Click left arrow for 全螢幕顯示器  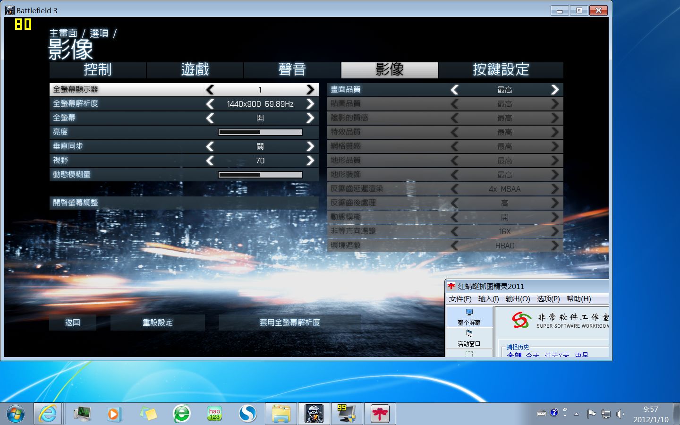tap(210, 90)
